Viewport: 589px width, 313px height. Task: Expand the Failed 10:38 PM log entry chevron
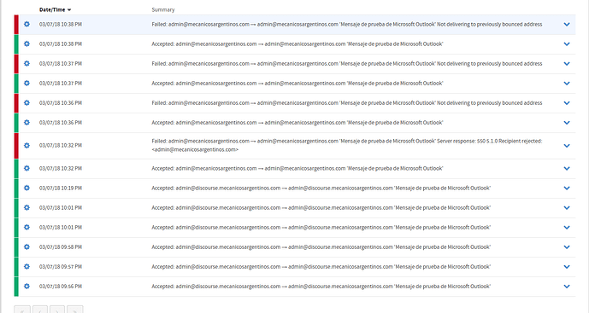[567, 25]
